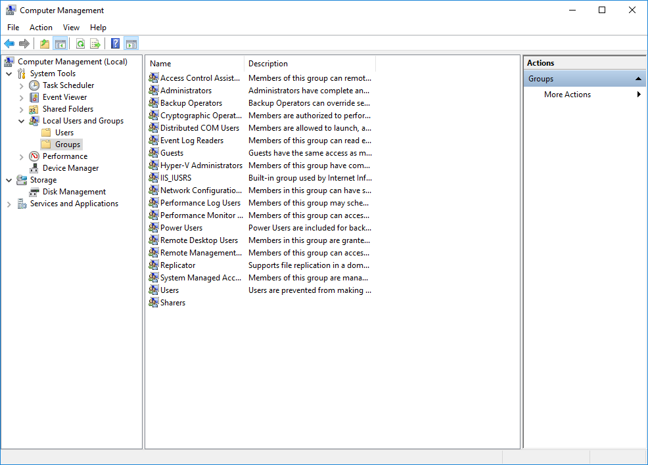Click the Guests group icon
This screenshot has height=465, width=648.
point(154,152)
